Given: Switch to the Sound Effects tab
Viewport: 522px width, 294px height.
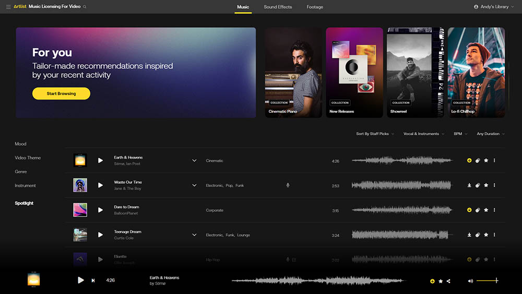Looking at the screenshot, I should [x=278, y=7].
